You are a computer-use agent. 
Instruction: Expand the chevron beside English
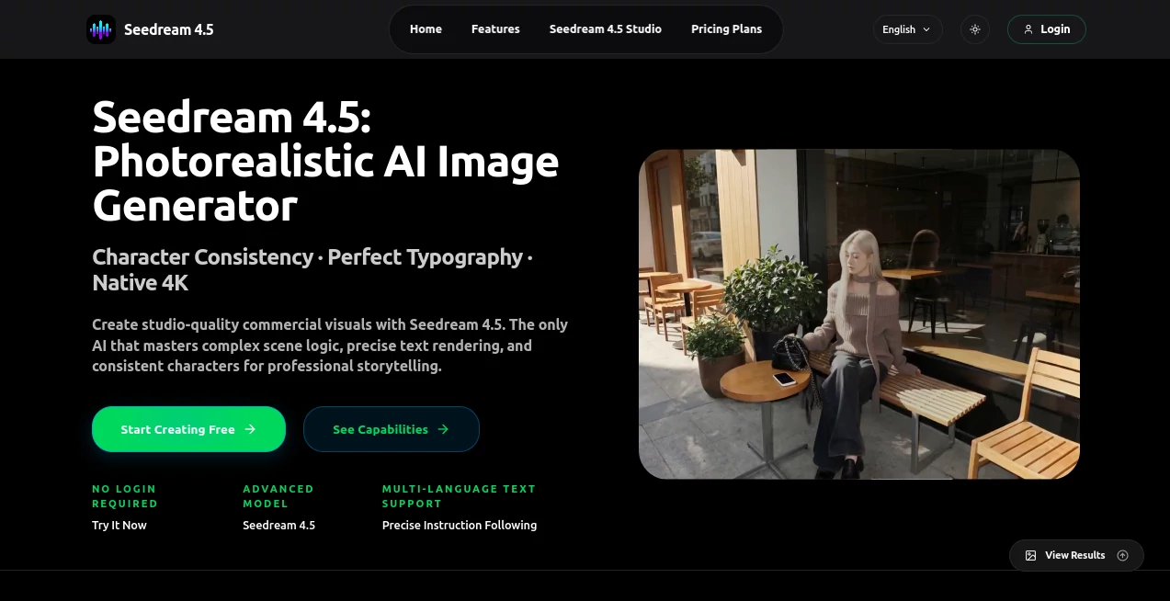[926, 29]
